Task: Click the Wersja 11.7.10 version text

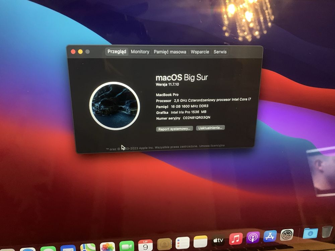Action: coord(167,85)
